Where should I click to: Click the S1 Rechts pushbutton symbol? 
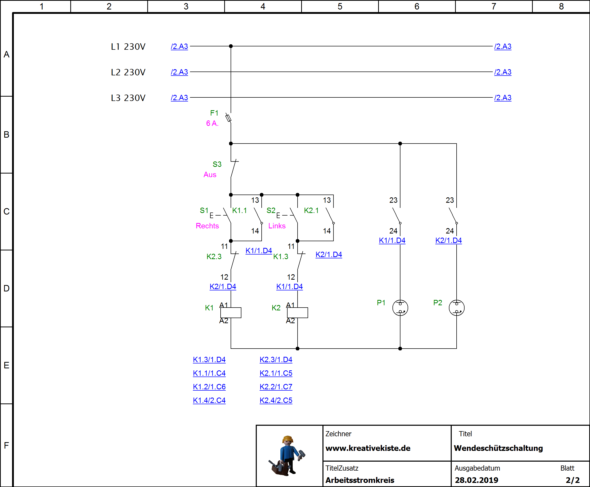pos(227,216)
